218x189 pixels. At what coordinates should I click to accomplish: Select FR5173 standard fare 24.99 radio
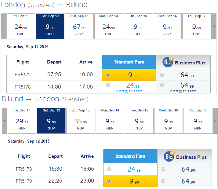coord(109,169)
